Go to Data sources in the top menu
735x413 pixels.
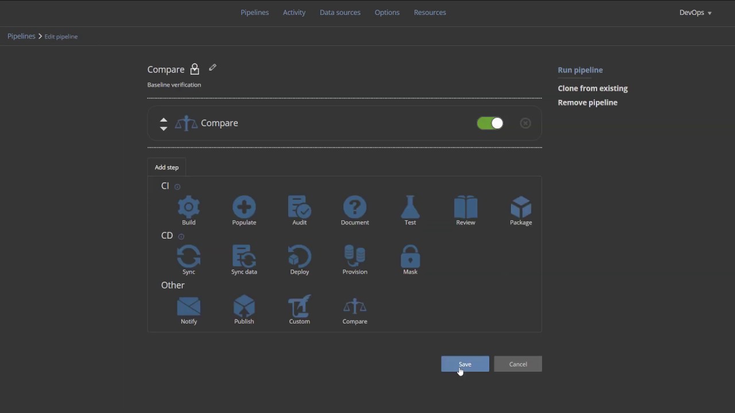340,12
